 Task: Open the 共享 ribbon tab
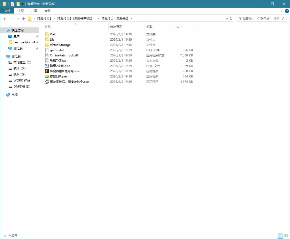click(34, 11)
